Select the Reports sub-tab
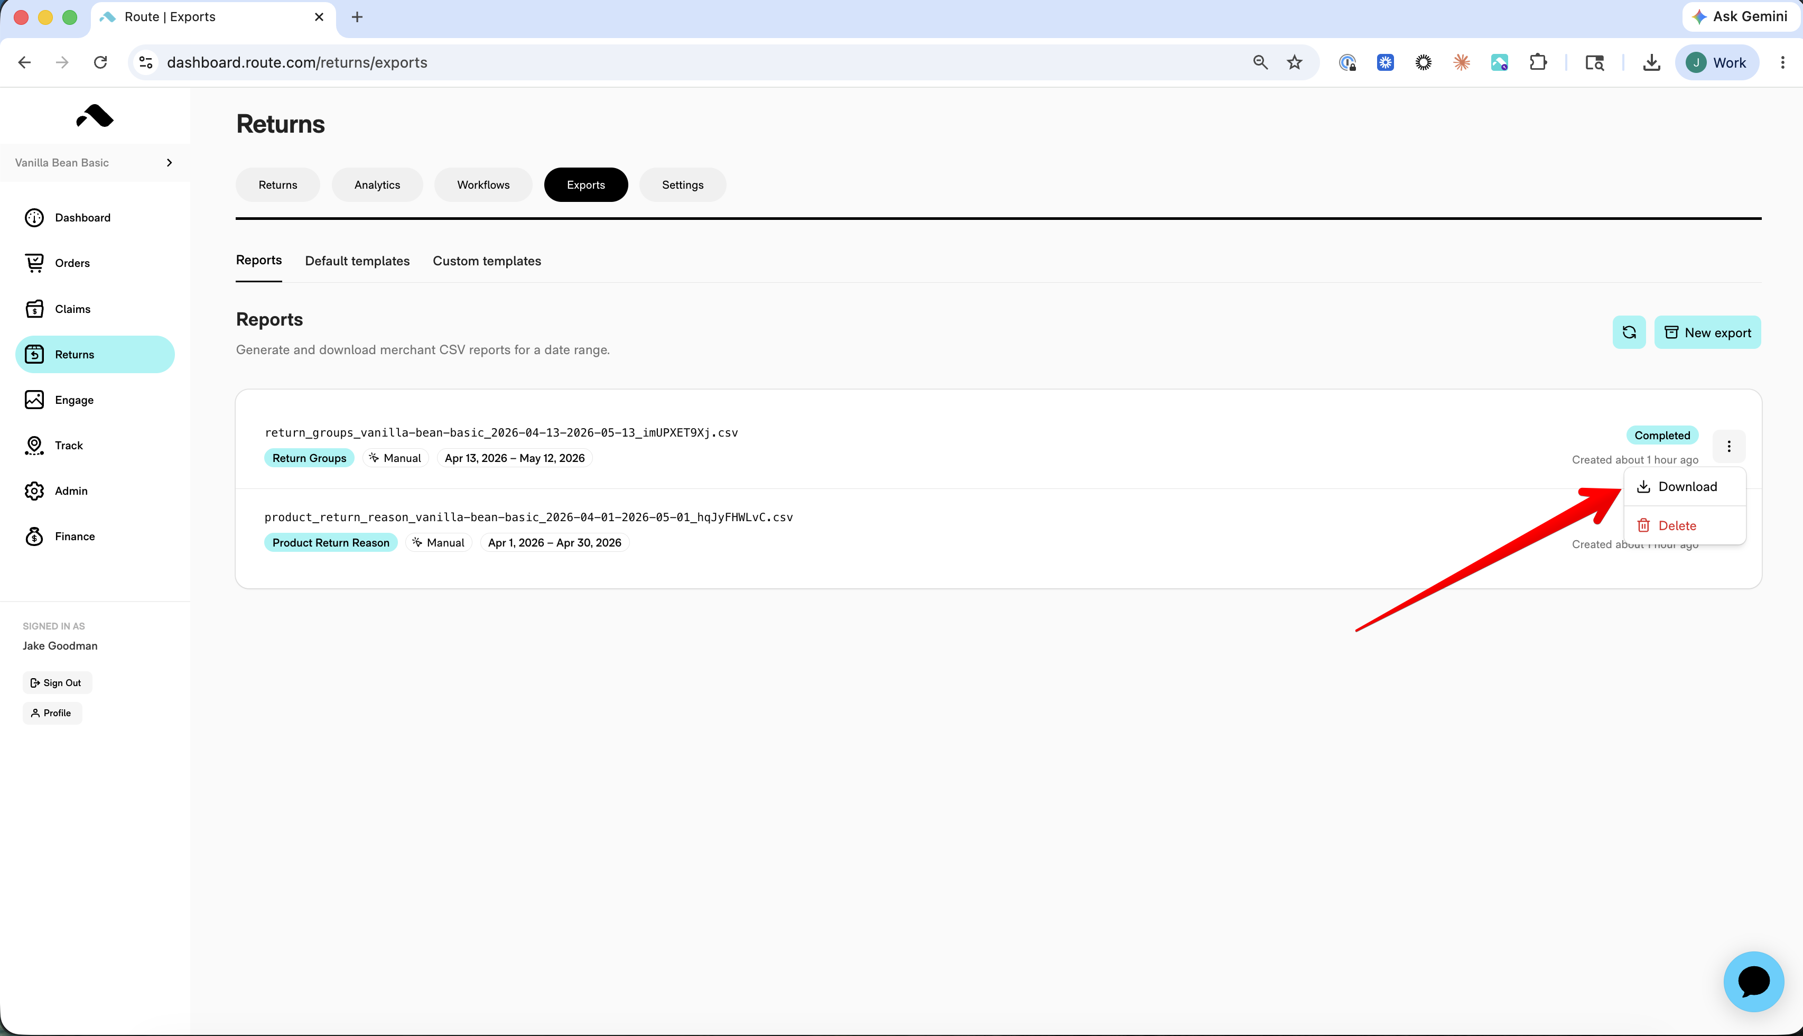The height and width of the screenshot is (1036, 1803). point(259,261)
